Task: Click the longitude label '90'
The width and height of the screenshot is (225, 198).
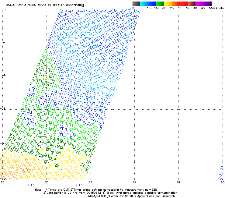Action: [223, 182]
